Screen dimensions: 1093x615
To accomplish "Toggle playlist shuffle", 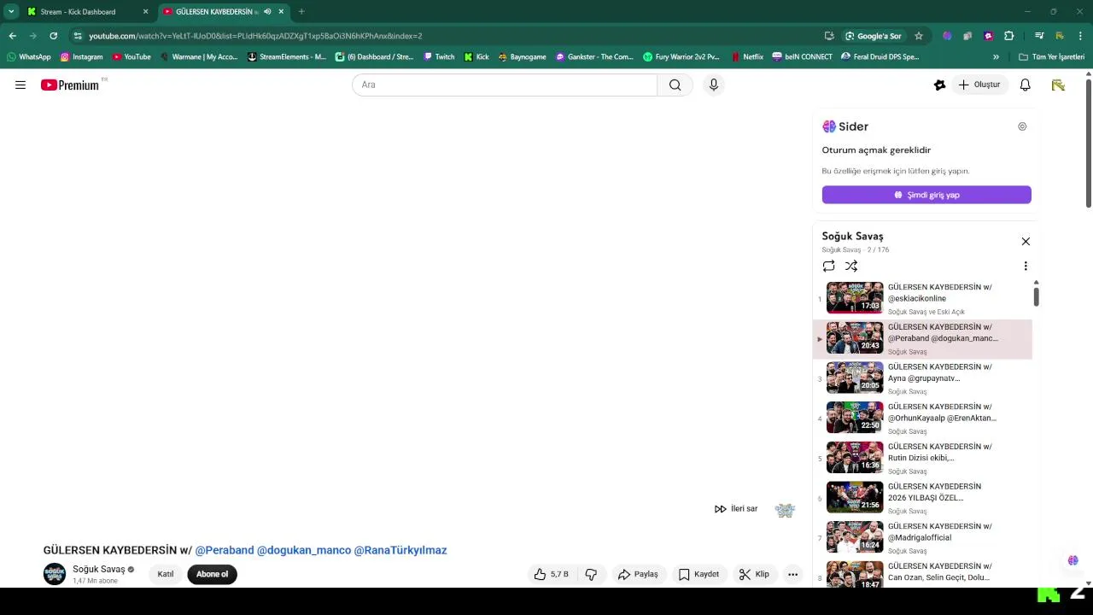I will (851, 266).
